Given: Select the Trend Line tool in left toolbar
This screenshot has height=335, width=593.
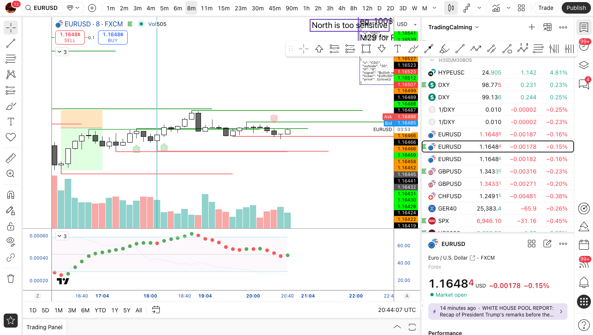Looking at the screenshot, I should click(x=11, y=43).
